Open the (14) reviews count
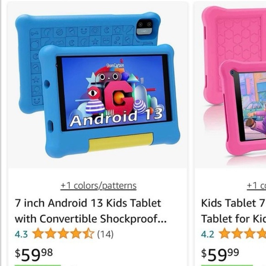The width and height of the screenshot is (266, 266). 105,234
